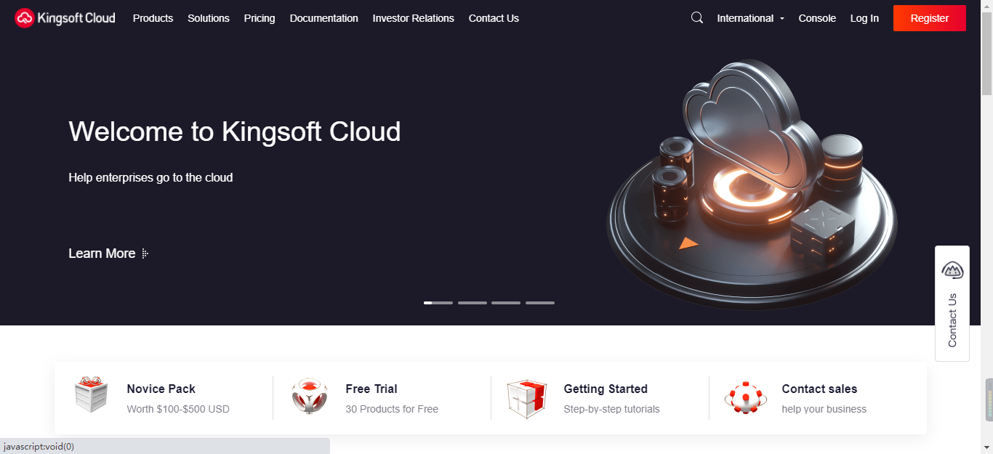Select the first carousel slide indicator
Viewport: 993px width, 454px height.
tap(438, 303)
